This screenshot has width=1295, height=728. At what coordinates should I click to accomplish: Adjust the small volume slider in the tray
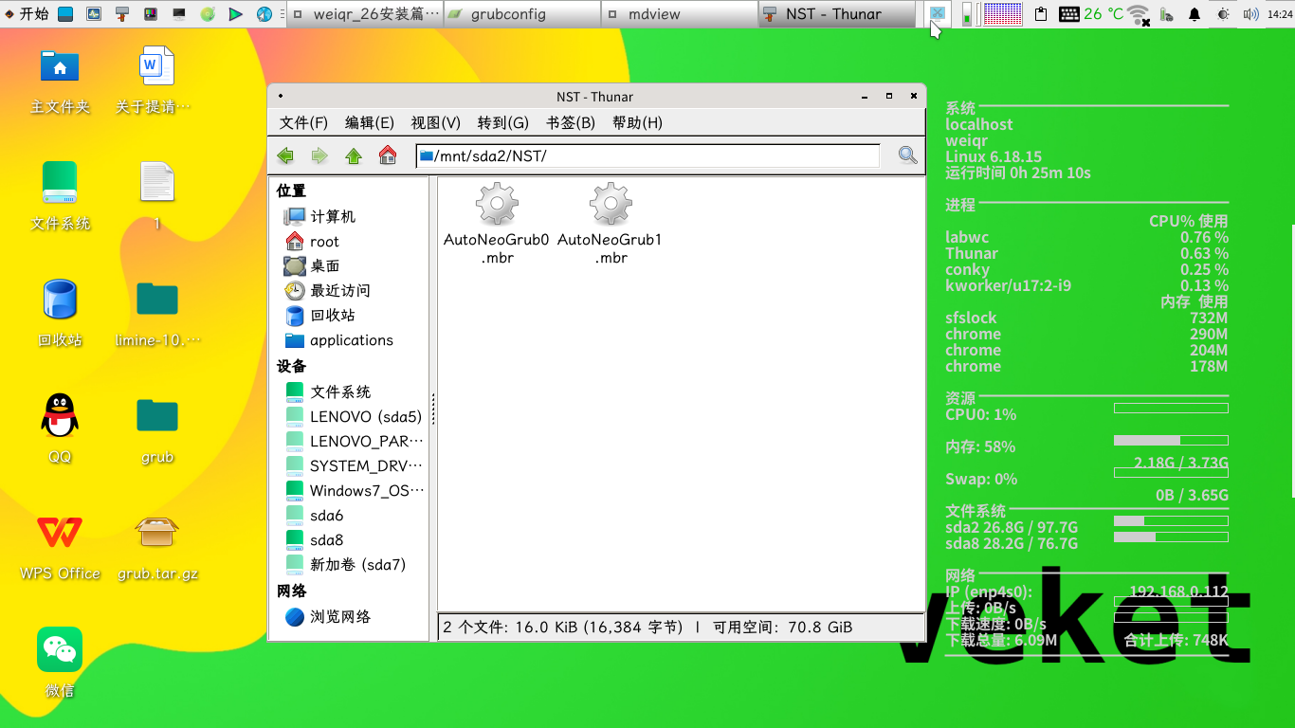tap(967, 16)
